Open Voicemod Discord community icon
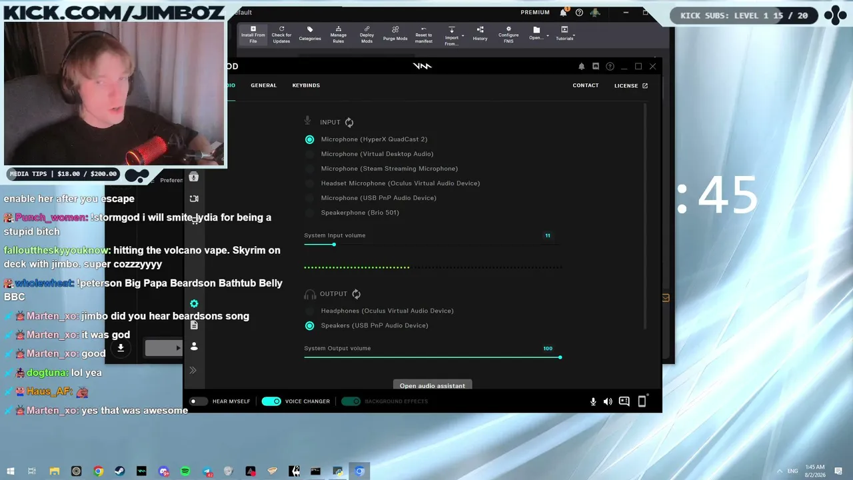The width and height of the screenshot is (853, 480). click(596, 66)
